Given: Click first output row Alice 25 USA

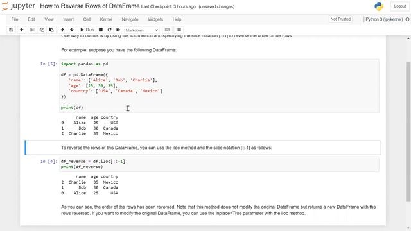Looking at the screenshot, I should click(90, 123).
